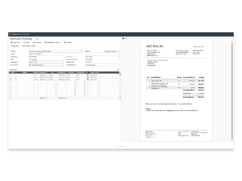Viewport: 242px width, 181px height.
Task: Tick the Sachl. checkbox in row 7
Action: [x=88, y=89]
